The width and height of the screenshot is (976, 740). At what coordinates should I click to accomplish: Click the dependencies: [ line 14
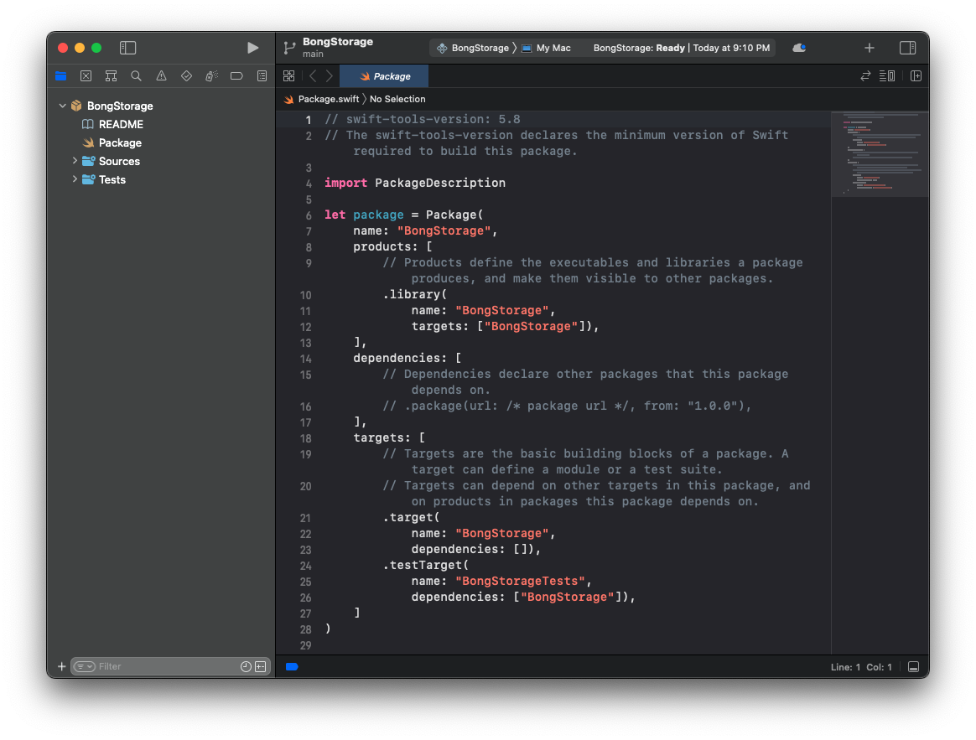tap(407, 359)
